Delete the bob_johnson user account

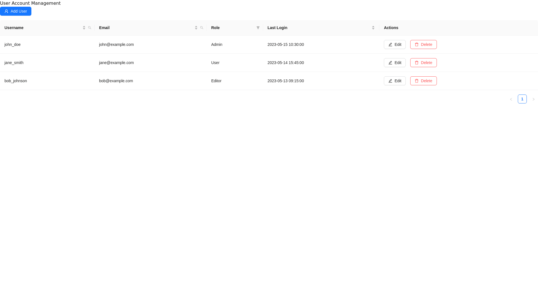tap(423, 81)
